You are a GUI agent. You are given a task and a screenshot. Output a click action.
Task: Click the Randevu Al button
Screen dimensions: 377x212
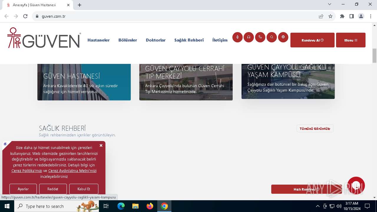[312, 40]
